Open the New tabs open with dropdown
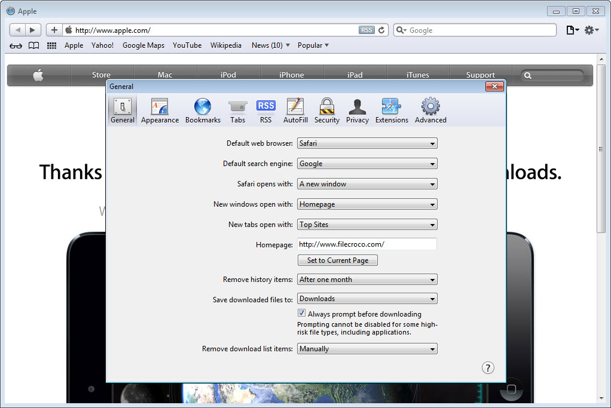The width and height of the screenshot is (611, 408). (x=367, y=224)
